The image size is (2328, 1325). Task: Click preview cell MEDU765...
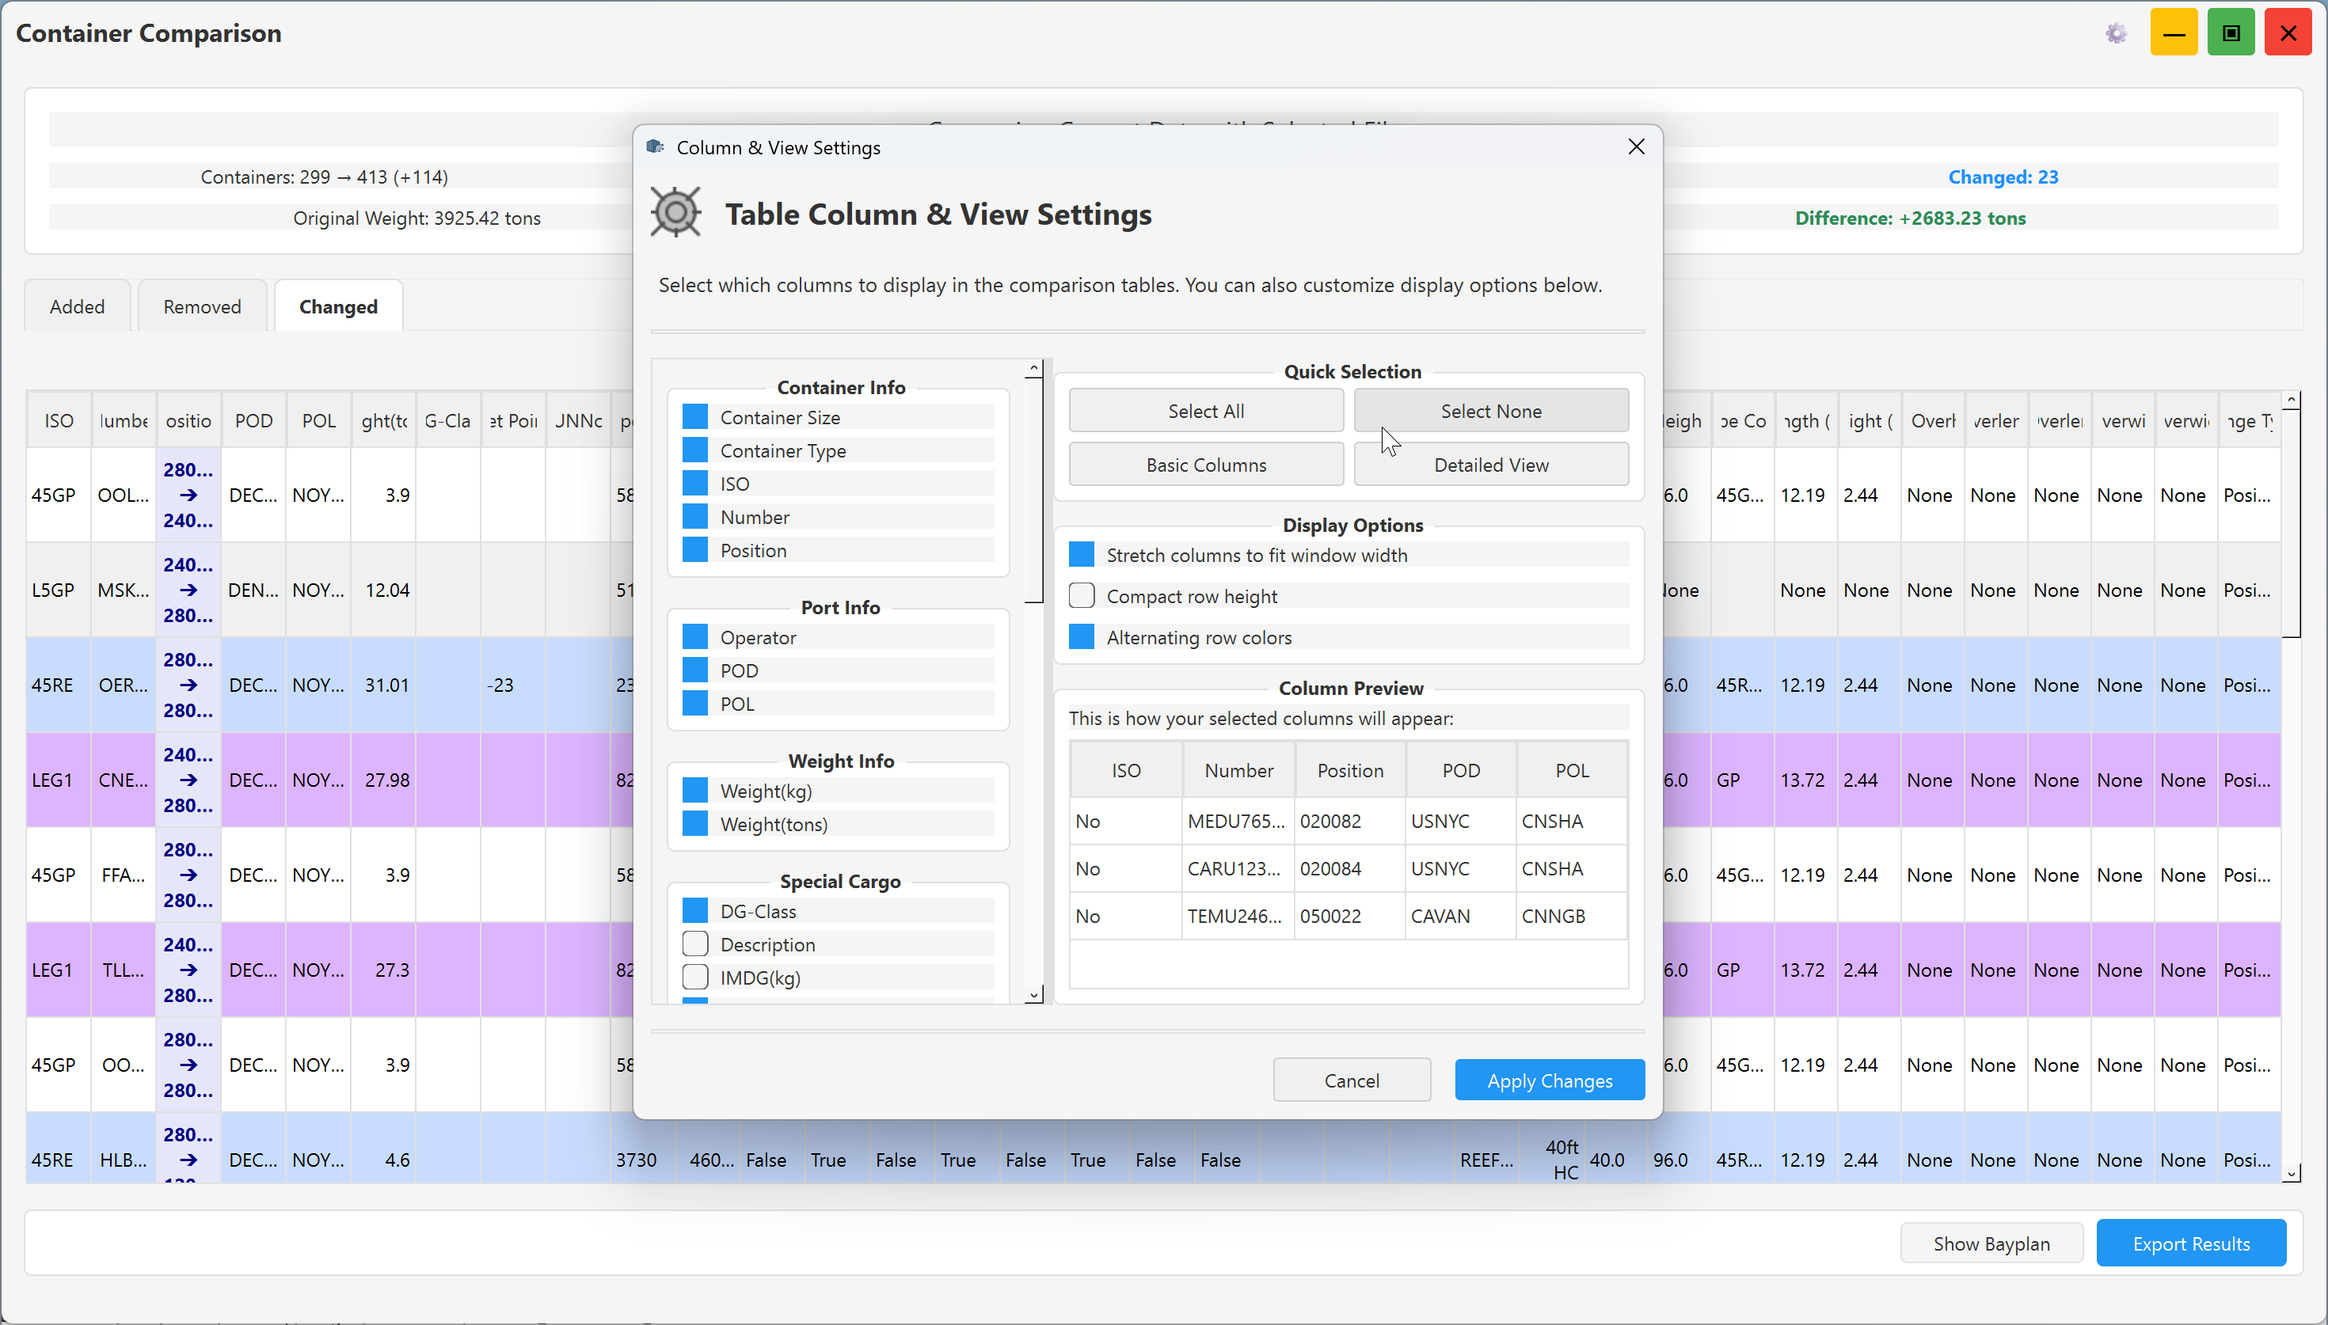[1237, 821]
